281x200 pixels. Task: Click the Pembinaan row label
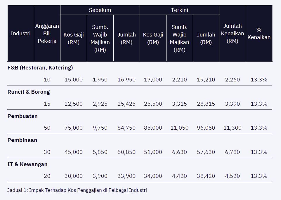coord(22,140)
